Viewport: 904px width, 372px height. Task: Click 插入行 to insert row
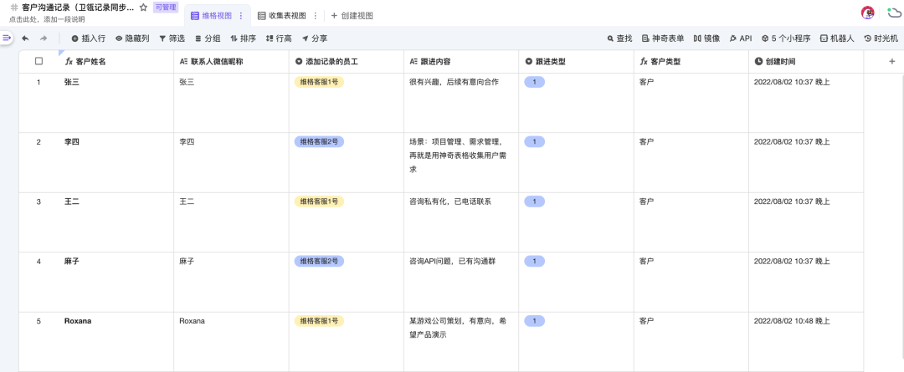click(88, 38)
